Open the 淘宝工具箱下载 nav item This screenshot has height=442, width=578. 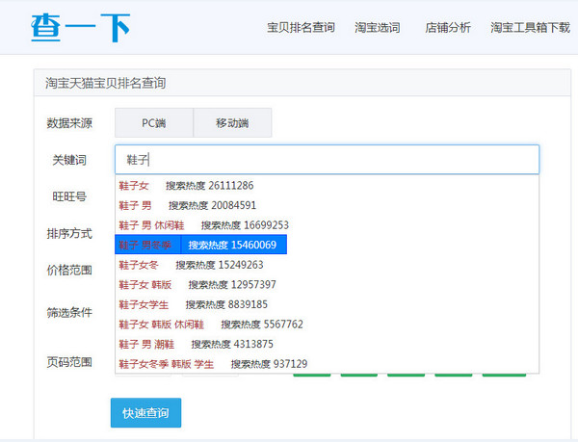coord(530,28)
